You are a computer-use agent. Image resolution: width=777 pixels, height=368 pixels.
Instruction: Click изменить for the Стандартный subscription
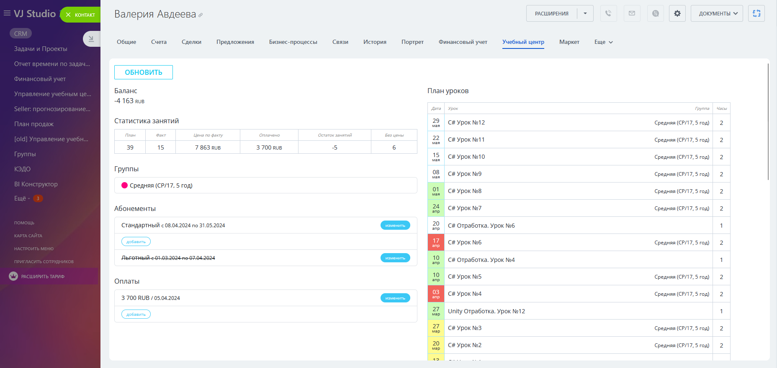(x=395, y=225)
